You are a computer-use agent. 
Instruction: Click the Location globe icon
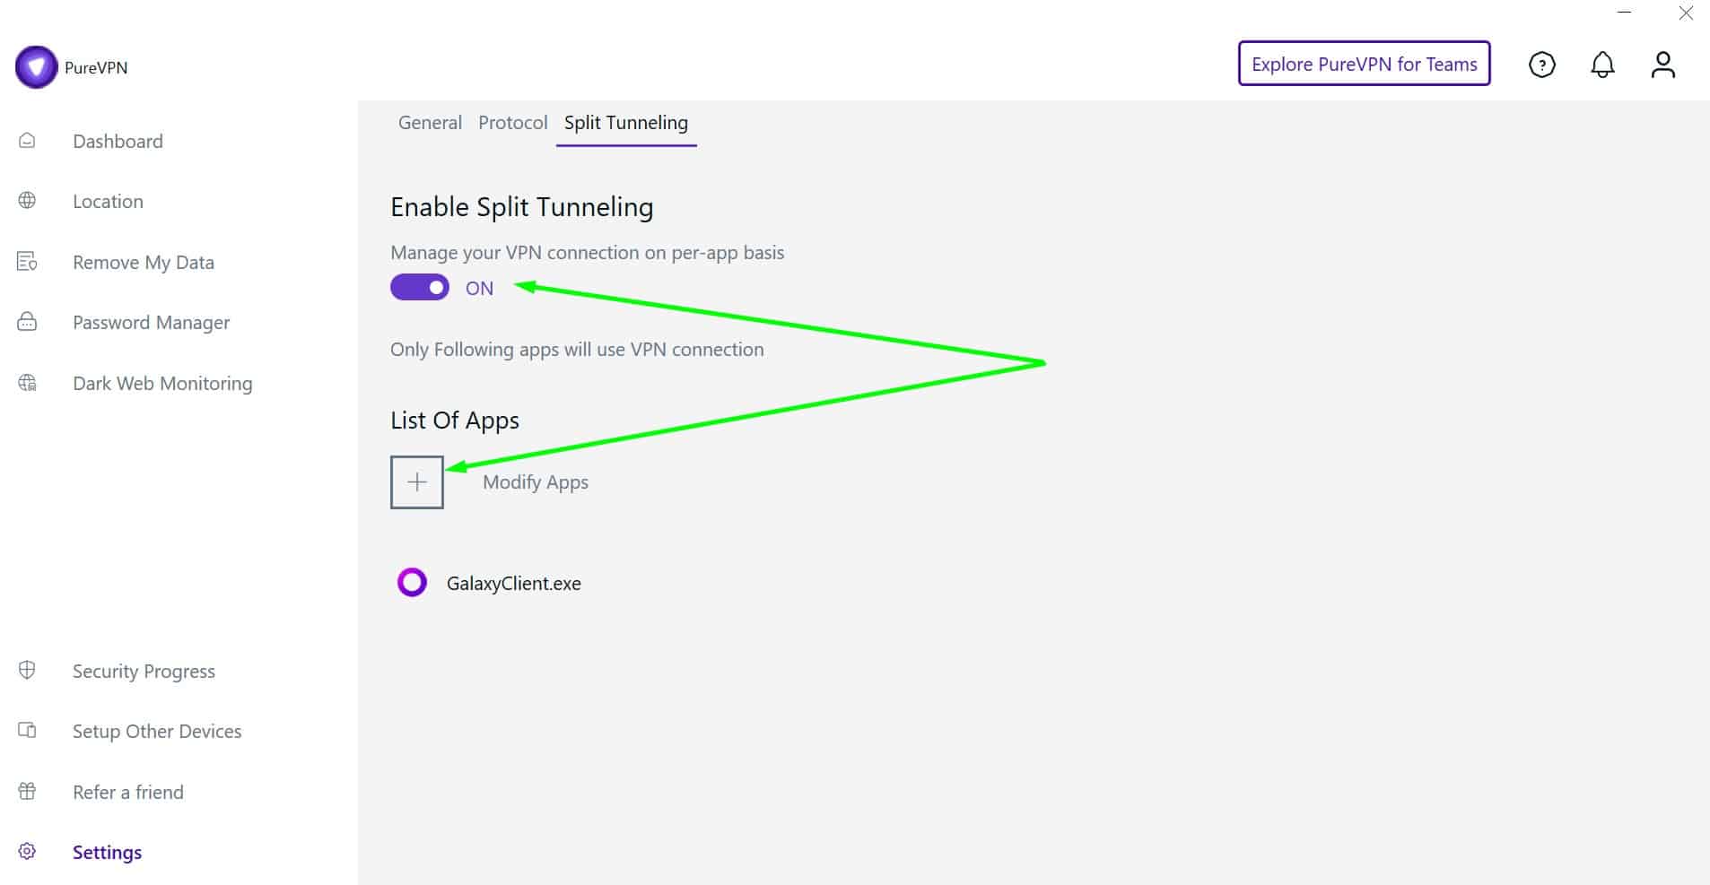(x=28, y=201)
